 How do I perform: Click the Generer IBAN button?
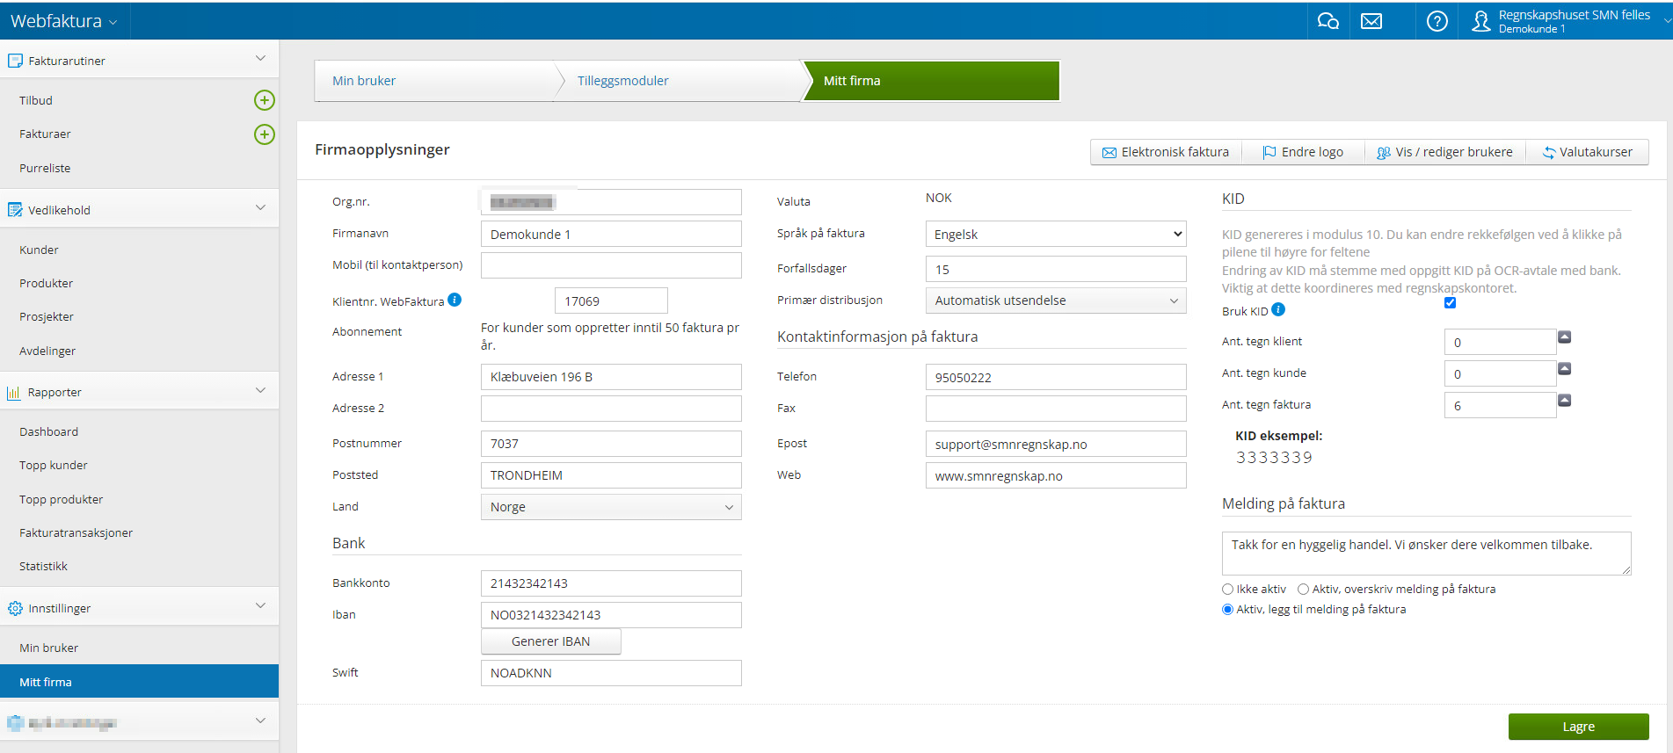[551, 641]
